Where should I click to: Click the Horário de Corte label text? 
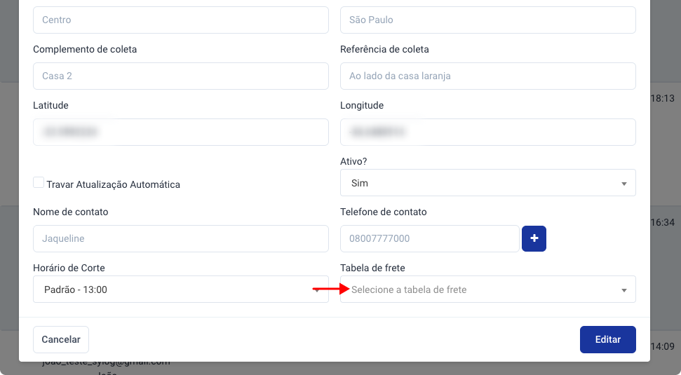(x=69, y=268)
